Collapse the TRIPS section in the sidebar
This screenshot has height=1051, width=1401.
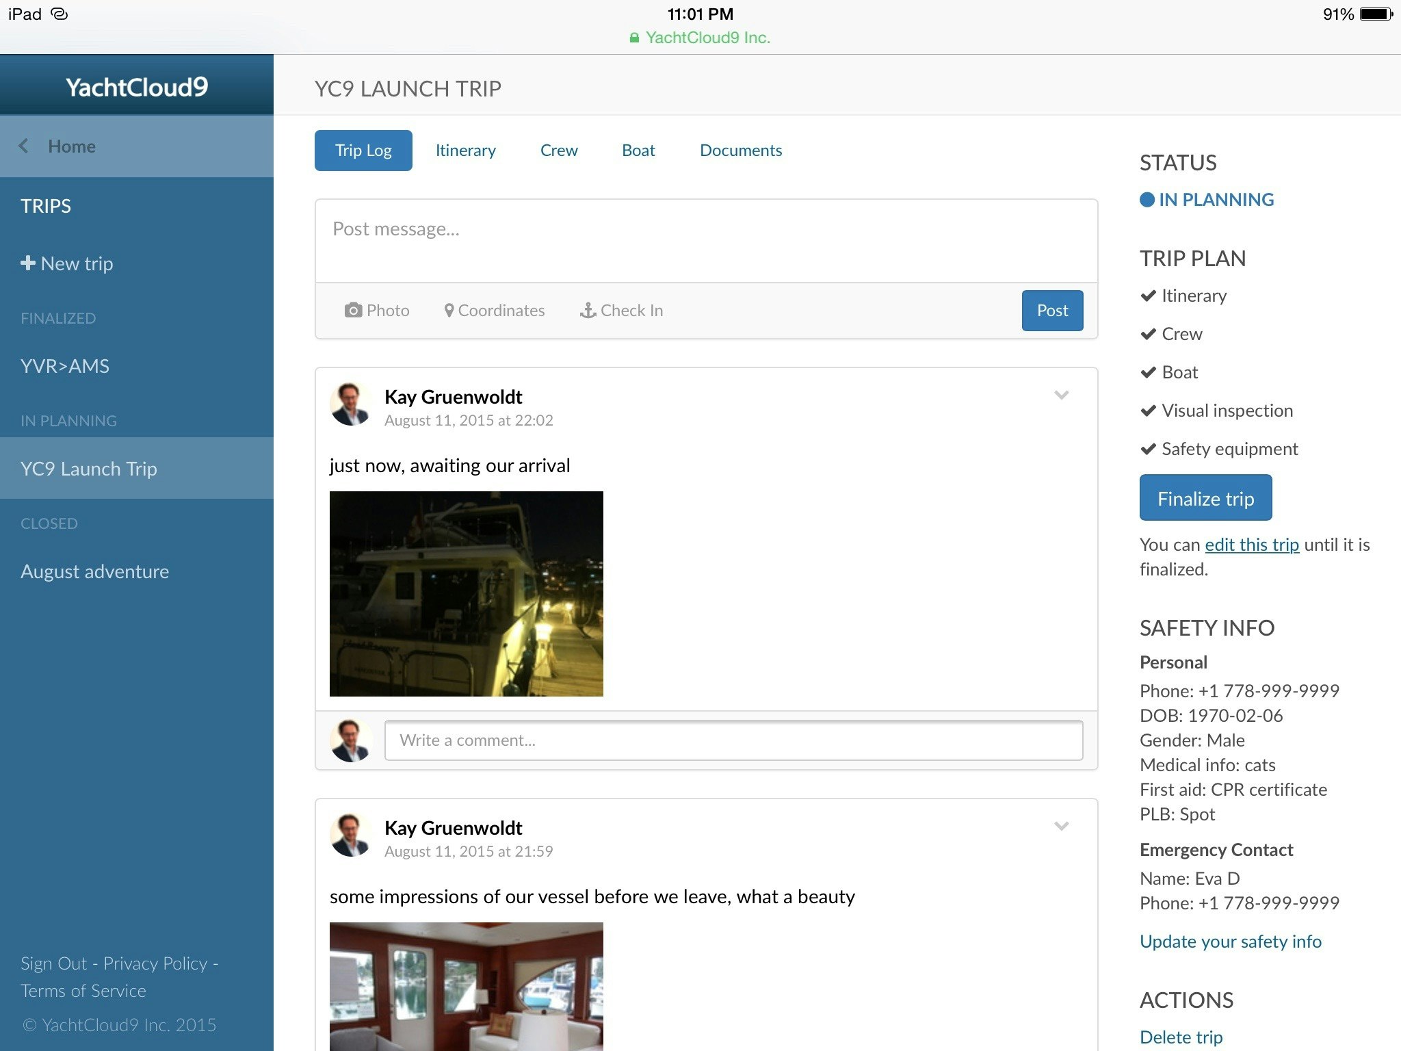(x=45, y=206)
